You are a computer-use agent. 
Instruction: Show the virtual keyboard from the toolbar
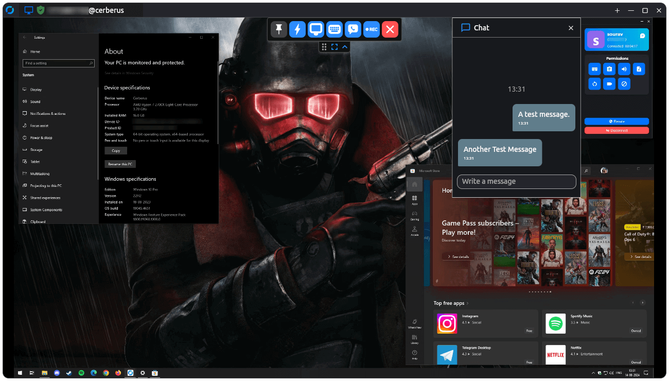click(334, 29)
